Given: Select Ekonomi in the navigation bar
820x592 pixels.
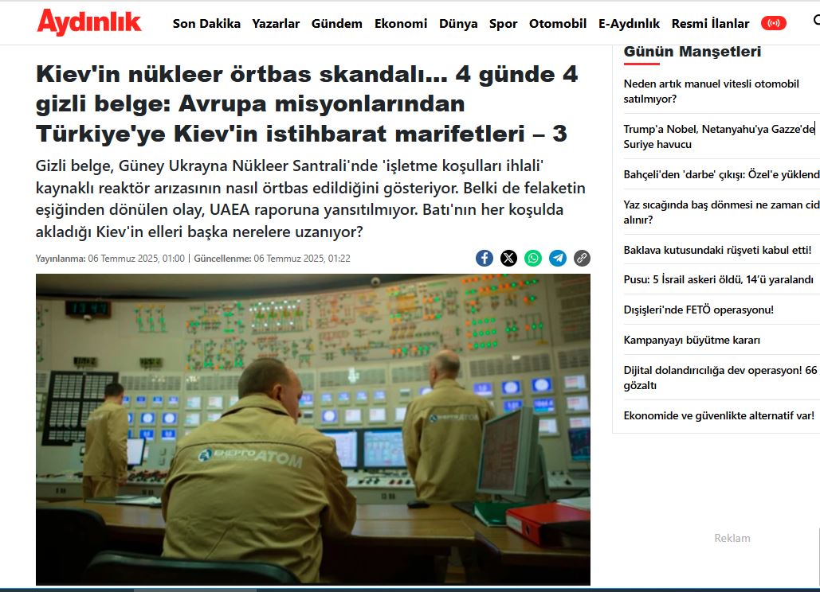Looking at the screenshot, I should 401,23.
